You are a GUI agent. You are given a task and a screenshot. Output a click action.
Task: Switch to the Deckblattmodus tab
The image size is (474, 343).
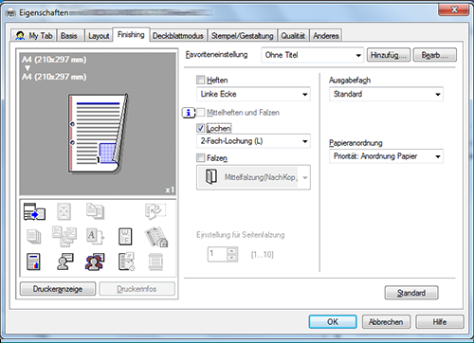pos(178,36)
